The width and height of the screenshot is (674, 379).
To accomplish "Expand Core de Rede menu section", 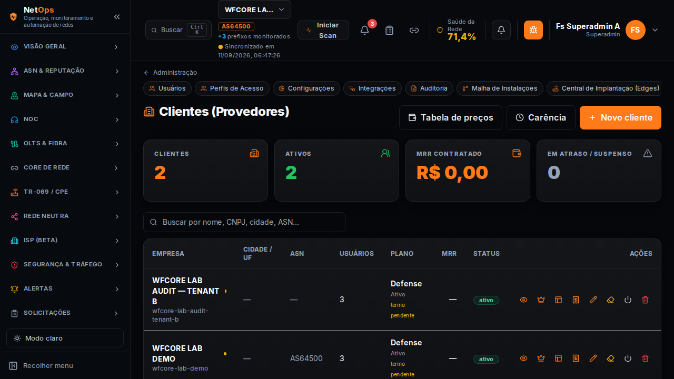I will pyautogui.click(x=65, y=168).
